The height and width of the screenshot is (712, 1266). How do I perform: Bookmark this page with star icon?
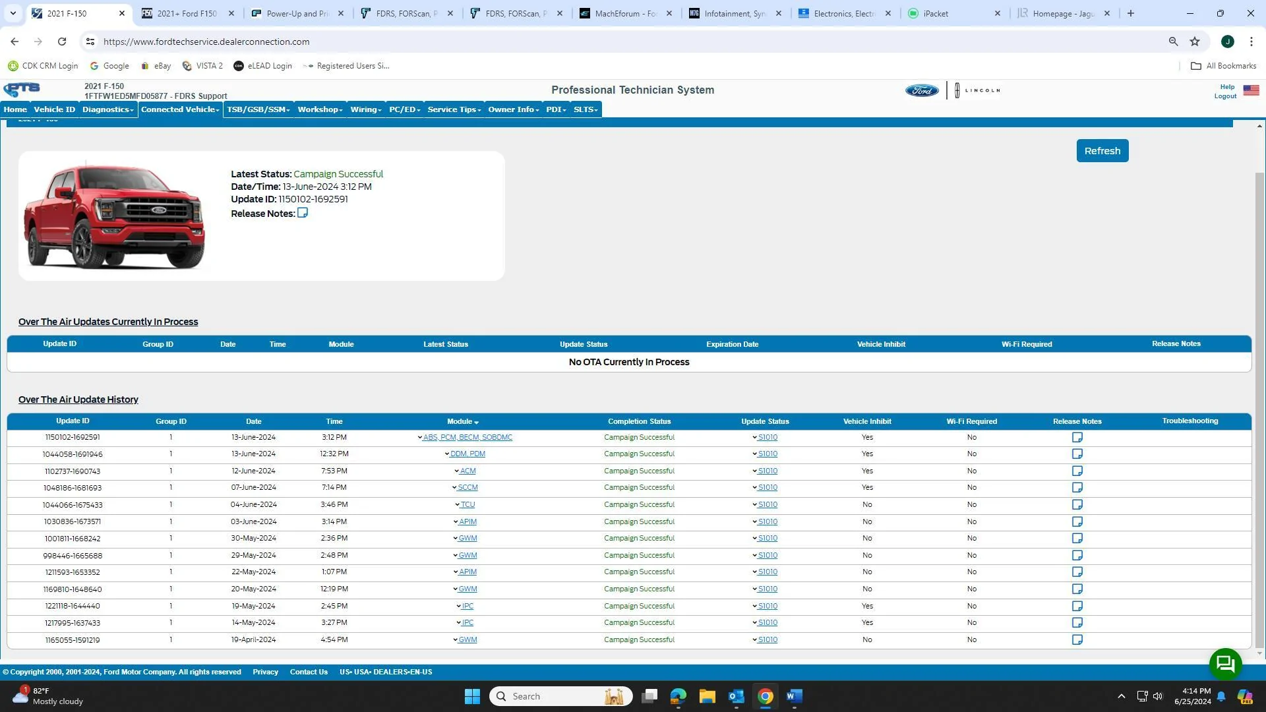point(1195,42)
